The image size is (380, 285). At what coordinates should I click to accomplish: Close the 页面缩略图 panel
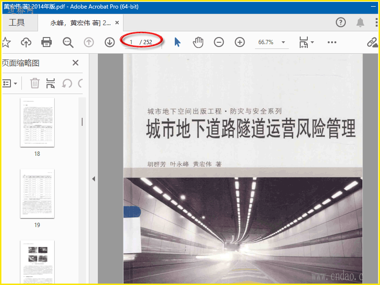tap(76, 63)
